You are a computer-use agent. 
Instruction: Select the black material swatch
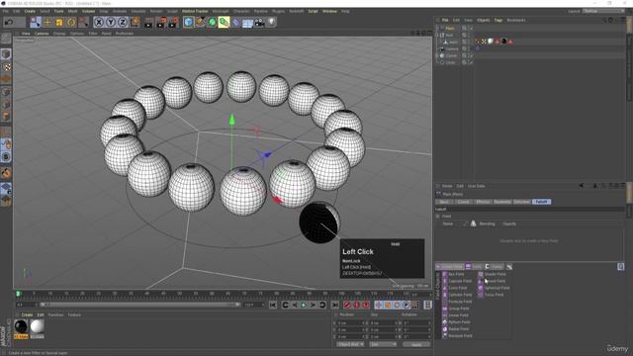pyautogui.click(x=21, y=326)
